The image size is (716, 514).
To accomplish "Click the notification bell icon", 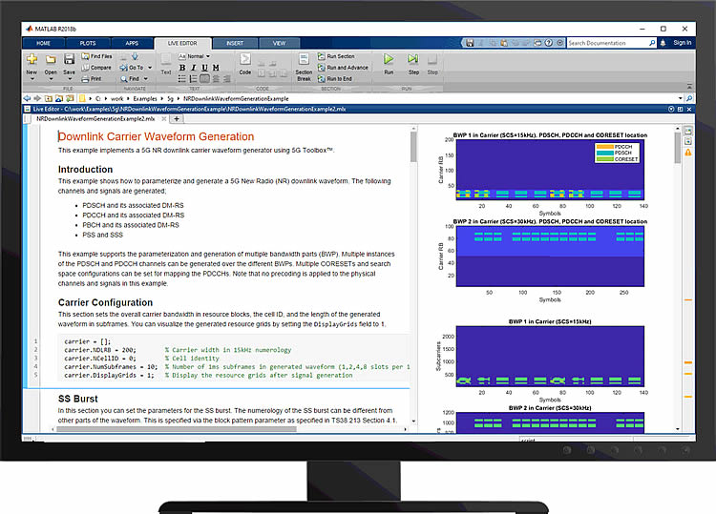I will click(x=663, y=43).
